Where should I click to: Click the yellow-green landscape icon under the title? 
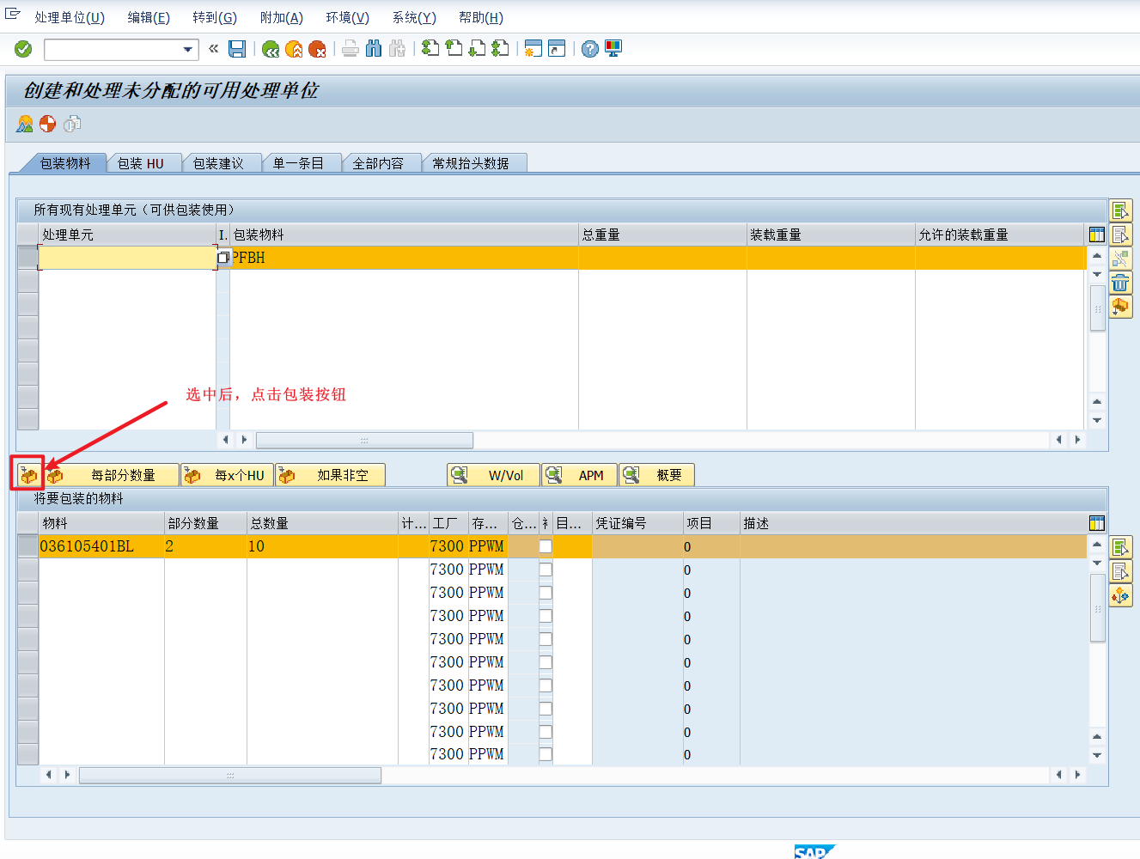click(x=25, y=125)
